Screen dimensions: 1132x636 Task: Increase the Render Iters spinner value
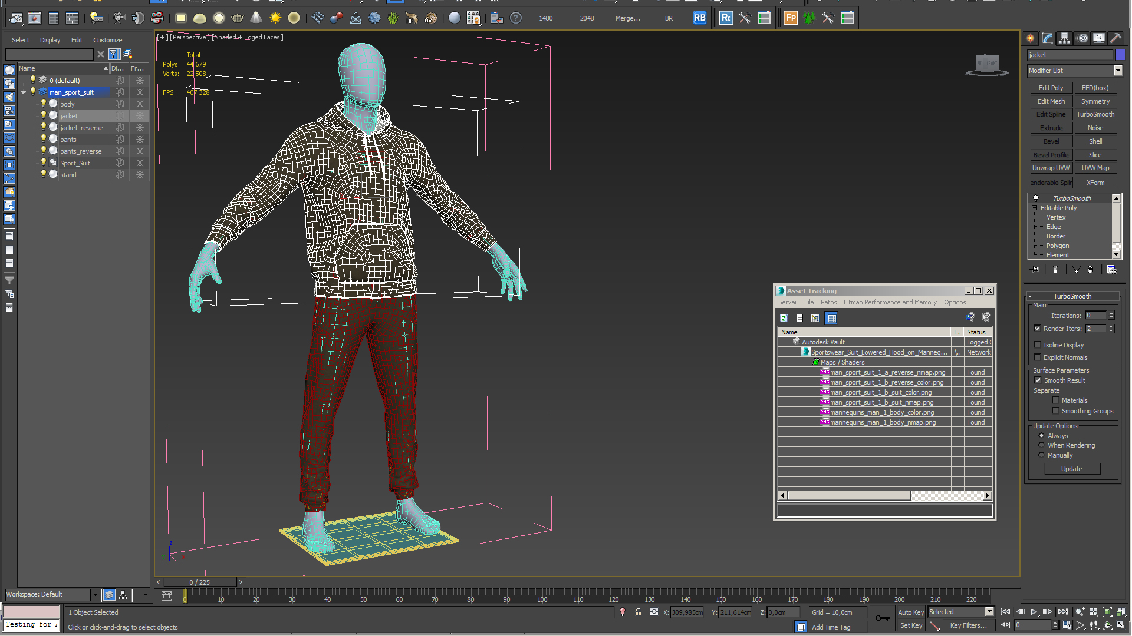[x=1111, y=326]
